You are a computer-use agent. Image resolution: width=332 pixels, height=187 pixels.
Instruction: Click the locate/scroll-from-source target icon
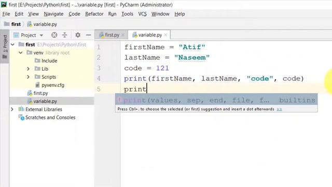point(54,35)
